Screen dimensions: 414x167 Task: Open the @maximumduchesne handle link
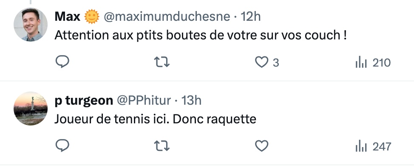(167, 17)
